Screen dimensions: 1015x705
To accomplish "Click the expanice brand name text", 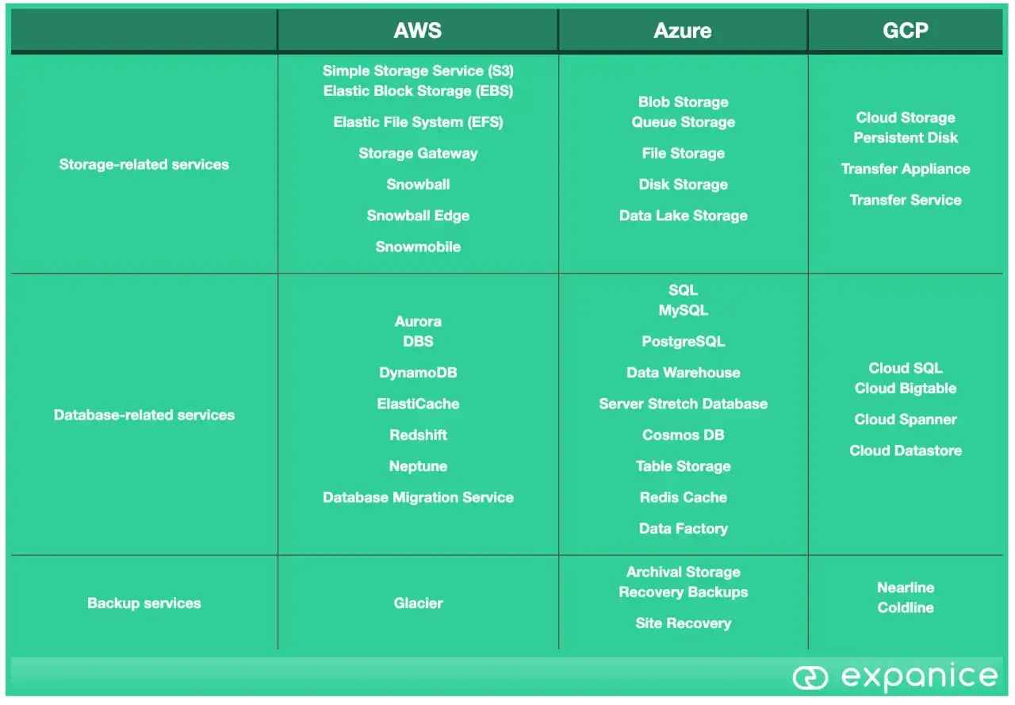I will pyautogui.click(x=919, y=677).
